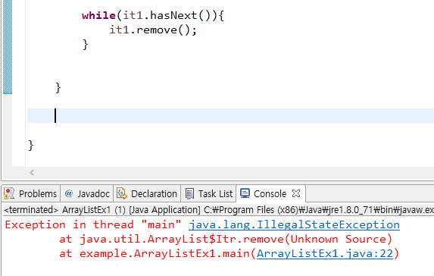Switch to the Javadoc tab
The width and height of the screenshot is (434, 276).
point(86,193)
